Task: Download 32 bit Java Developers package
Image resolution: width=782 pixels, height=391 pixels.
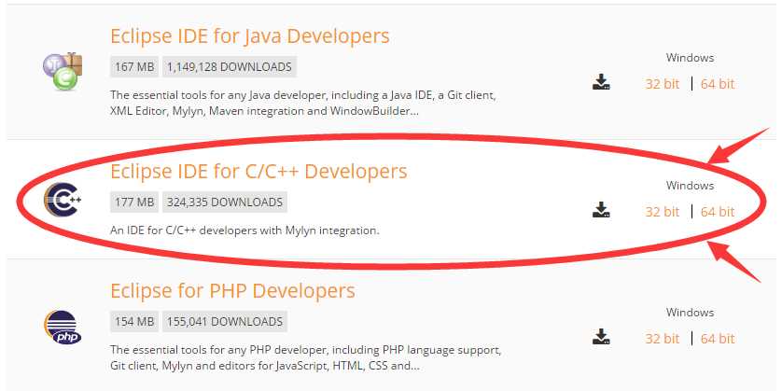Action: click(x=662, y=84)
